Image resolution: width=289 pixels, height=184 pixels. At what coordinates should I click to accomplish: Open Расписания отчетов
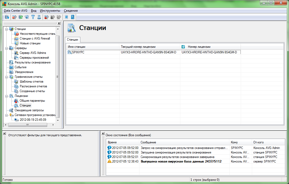point(33,86)
